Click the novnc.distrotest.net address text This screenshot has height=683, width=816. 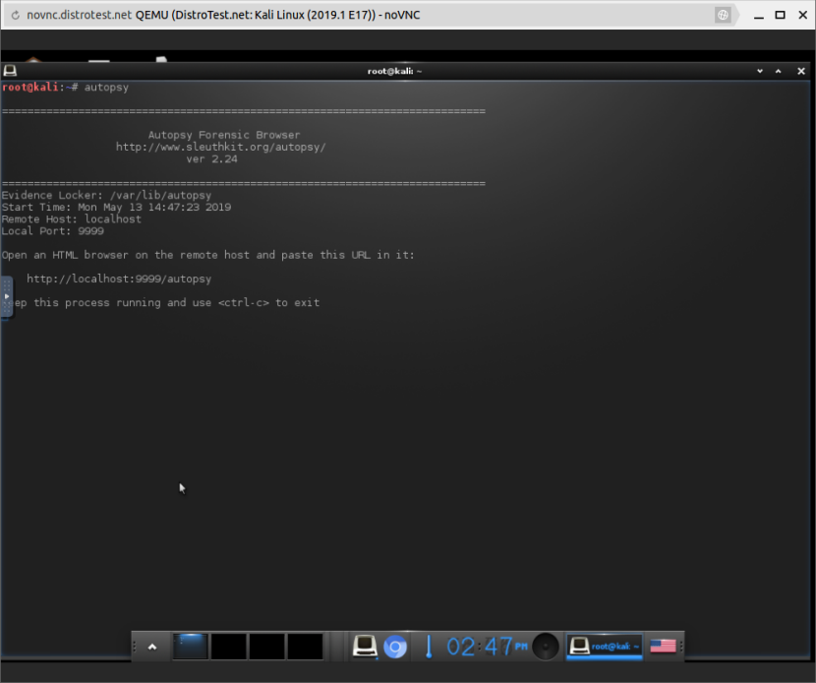pos(79,15)
